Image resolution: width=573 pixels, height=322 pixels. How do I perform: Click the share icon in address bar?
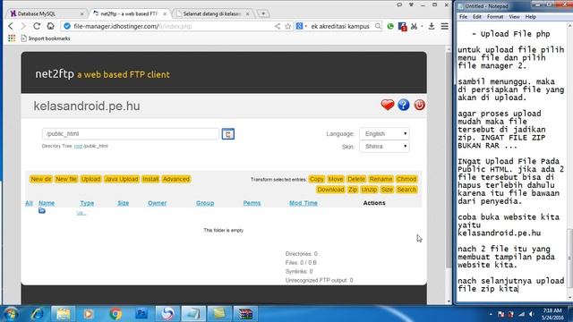(x=278, y=26)
